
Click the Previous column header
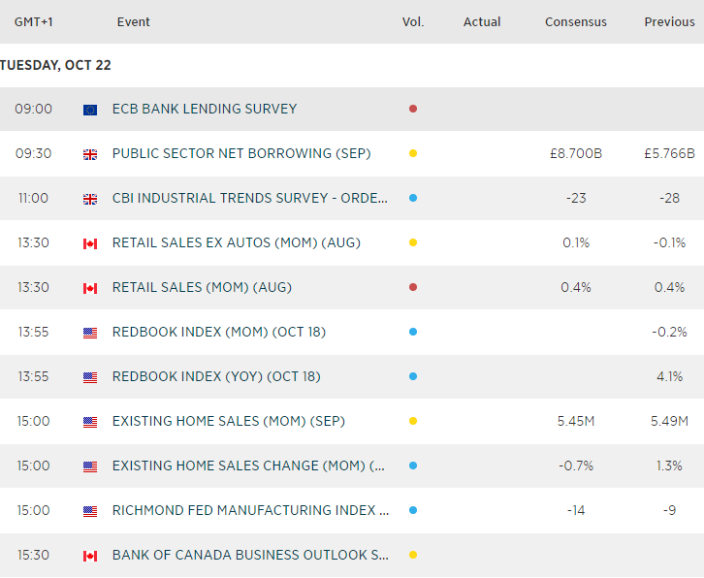[669, 21]
